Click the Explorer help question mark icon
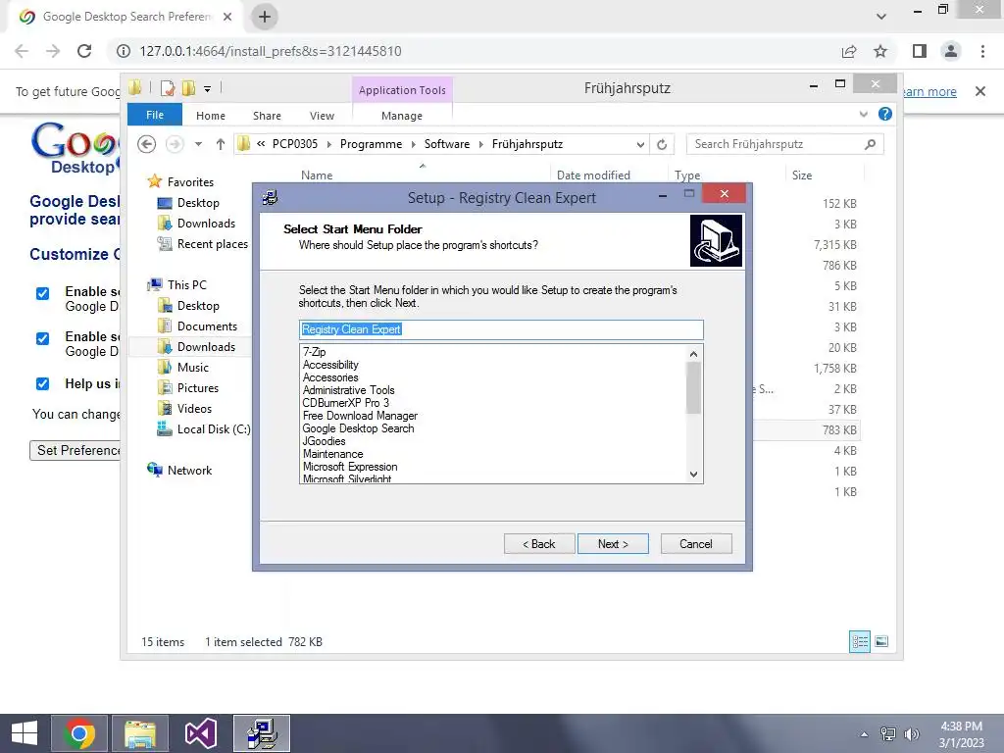The height and width of the screenshot is (753, 1004). pyautogui.click(x=885, y=114)
